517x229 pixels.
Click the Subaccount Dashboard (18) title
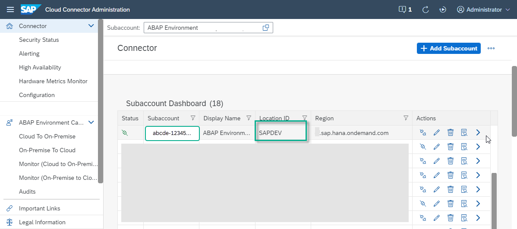[174, 104]
